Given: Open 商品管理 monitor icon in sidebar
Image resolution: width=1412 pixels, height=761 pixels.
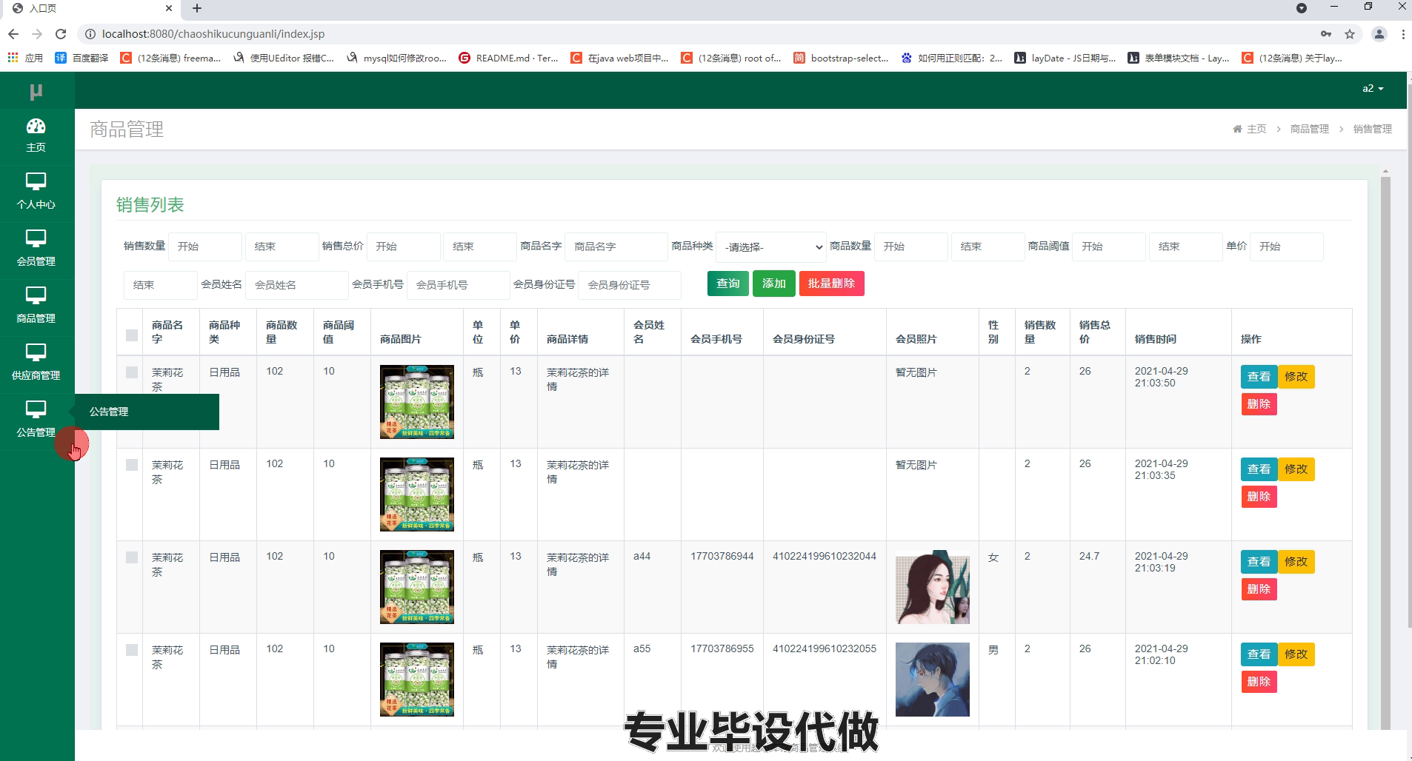Looking at the screenshot, I should click(x=36, y=295).
